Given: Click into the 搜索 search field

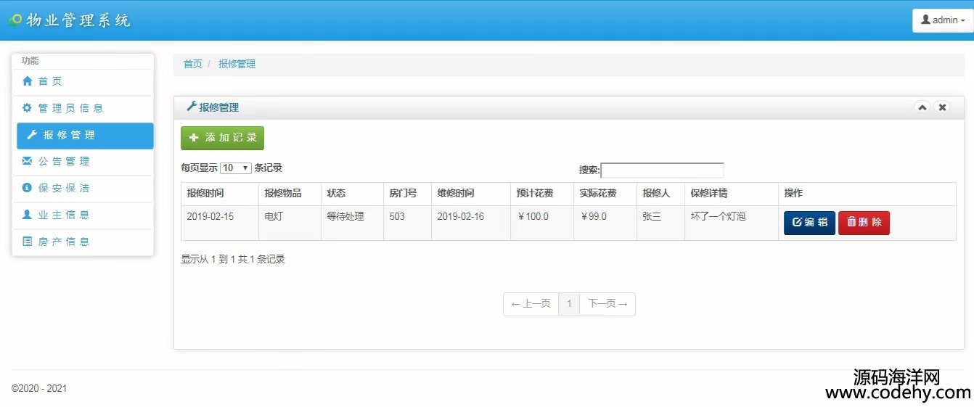Looking at the screenshot, I should coord(662,170).
